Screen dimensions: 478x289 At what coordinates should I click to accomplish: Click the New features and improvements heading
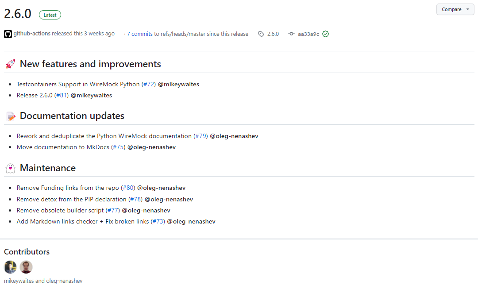click(90, 64)
